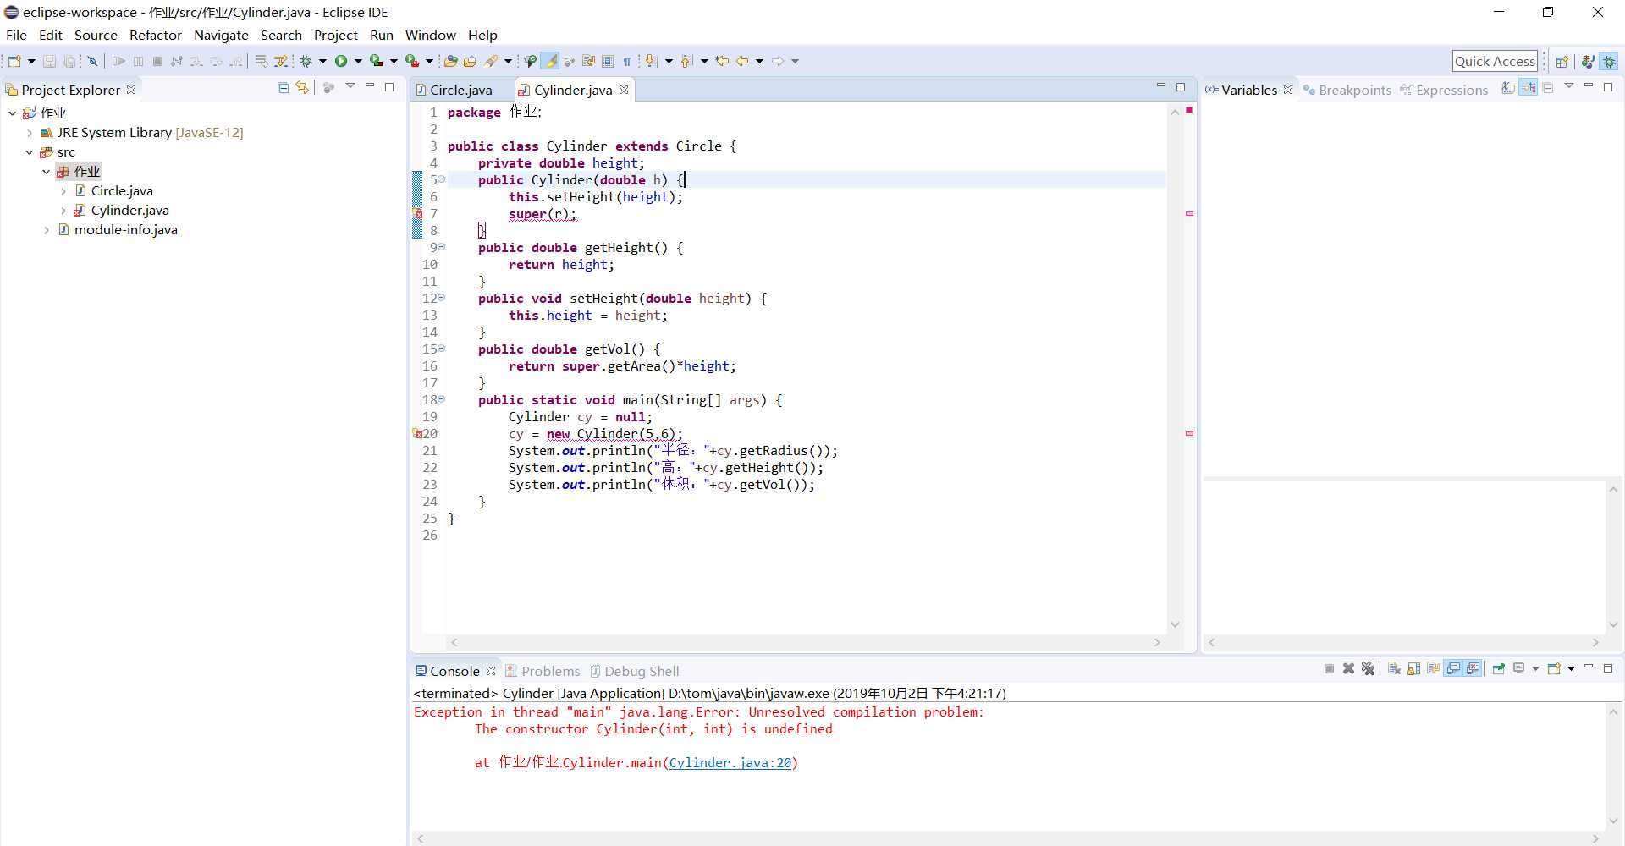Switch to the Problems tab
The height and width of the screenshot is (846, 1625).
click(543, 671)
